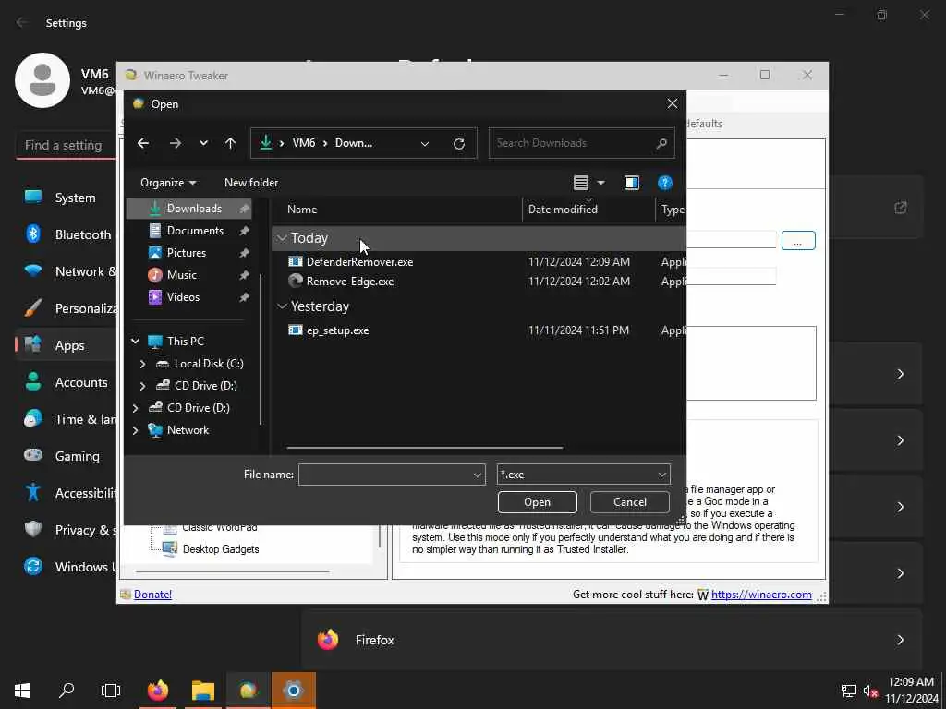
Task: Close the Open dialog with X
Action: [673, 103]
